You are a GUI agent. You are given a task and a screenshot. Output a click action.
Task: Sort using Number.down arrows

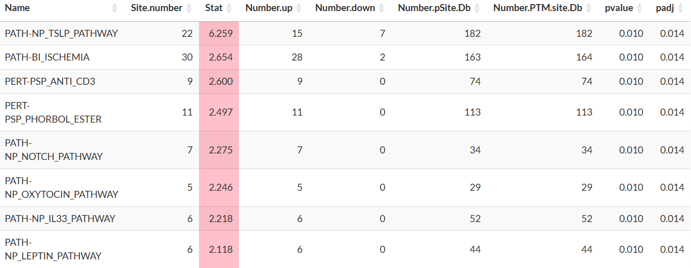point(381,8)
